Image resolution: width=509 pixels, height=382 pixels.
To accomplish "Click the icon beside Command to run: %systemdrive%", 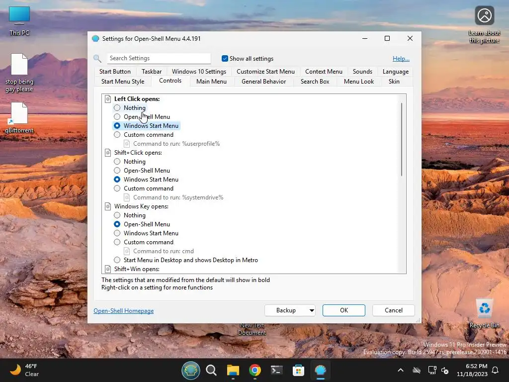I will click(x=127, y=197).
